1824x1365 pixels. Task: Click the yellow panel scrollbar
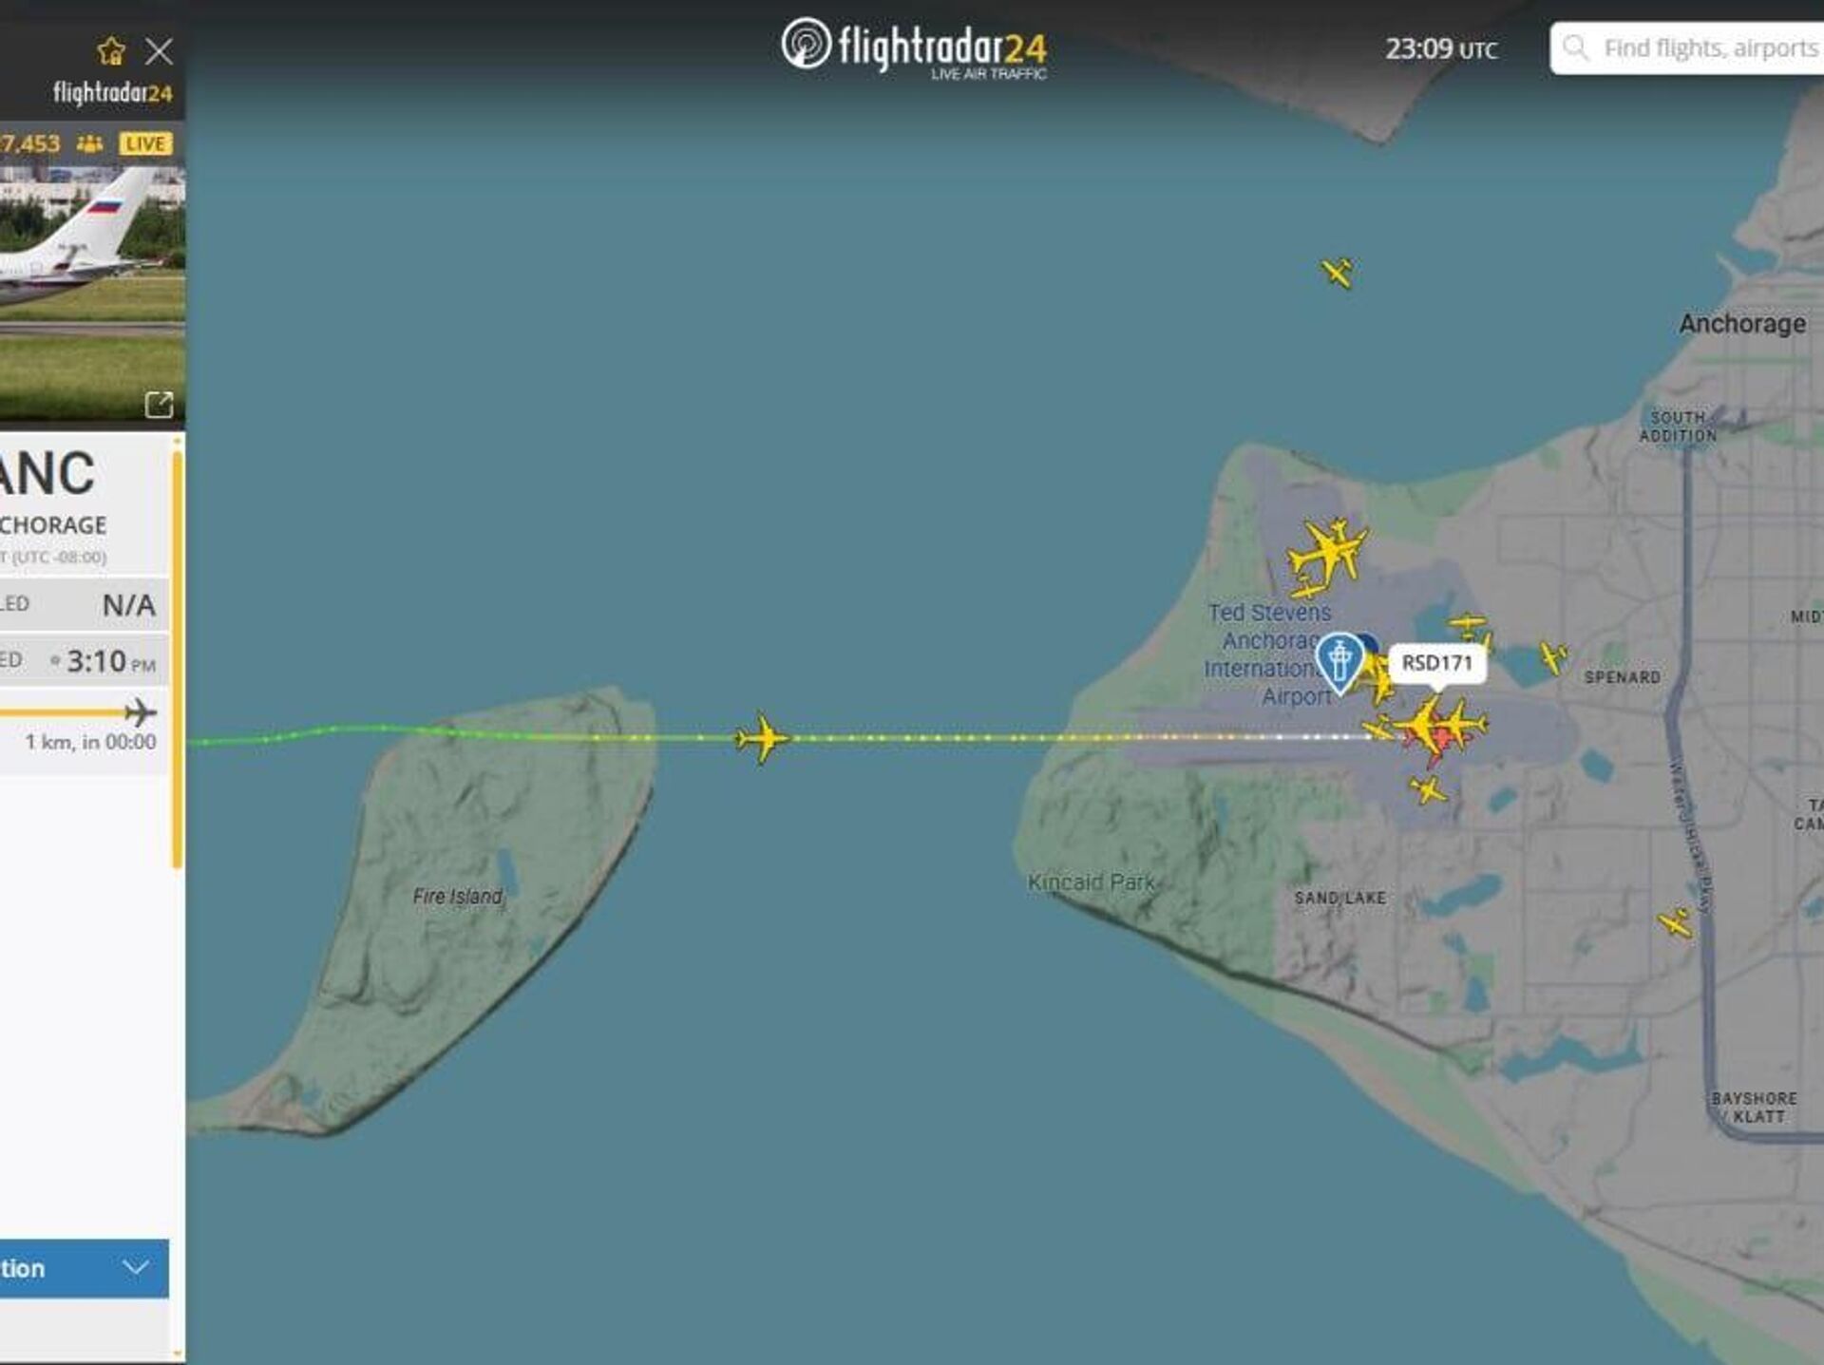[177, 660]
